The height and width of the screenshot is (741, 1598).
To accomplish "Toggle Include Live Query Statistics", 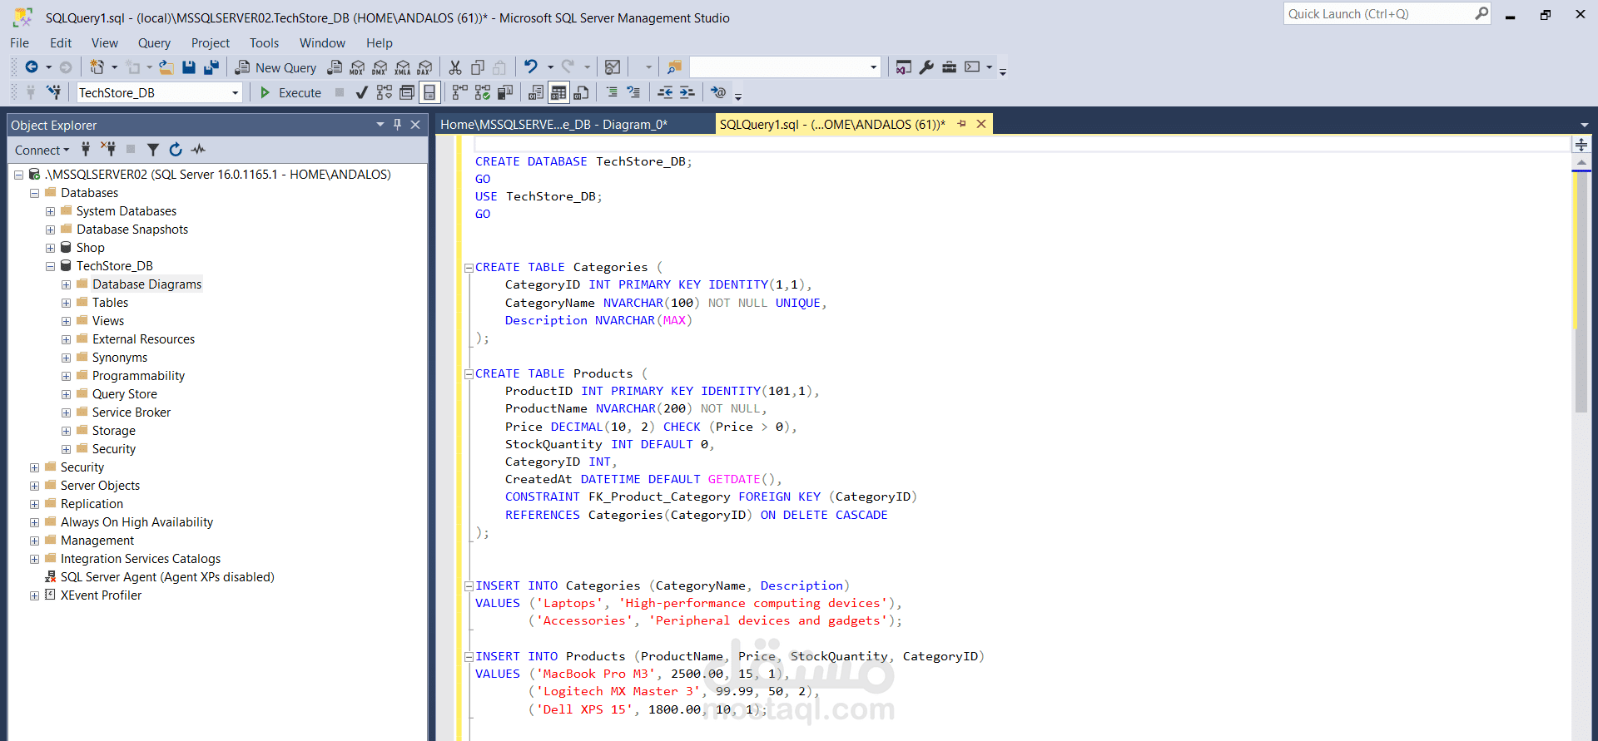I will pyautogui.click(x=482, y=92).
